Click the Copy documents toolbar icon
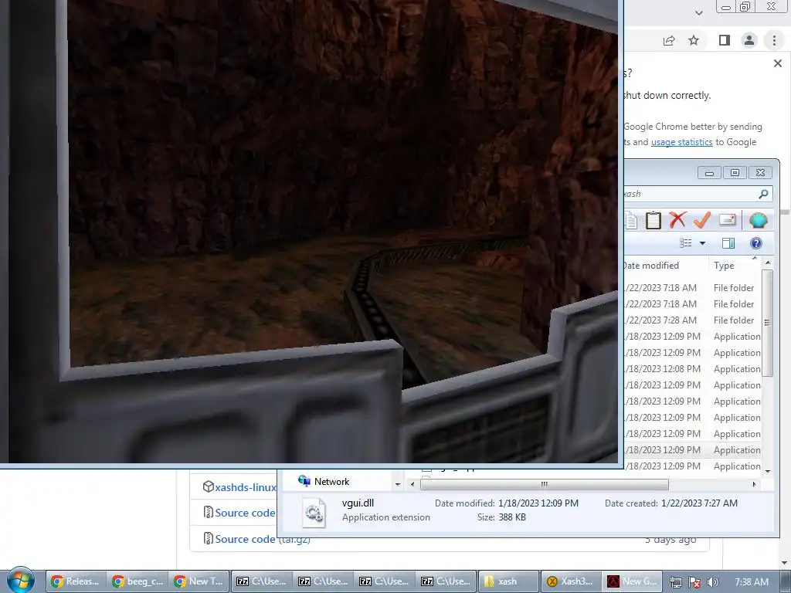This screenshot has height=593, width=791. point(630,220)
